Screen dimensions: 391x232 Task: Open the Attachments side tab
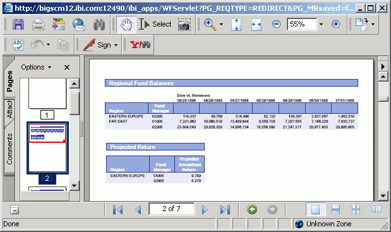point(9,109)
